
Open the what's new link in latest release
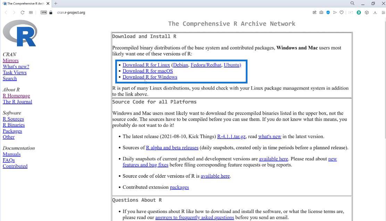click(x=270, y=136)
